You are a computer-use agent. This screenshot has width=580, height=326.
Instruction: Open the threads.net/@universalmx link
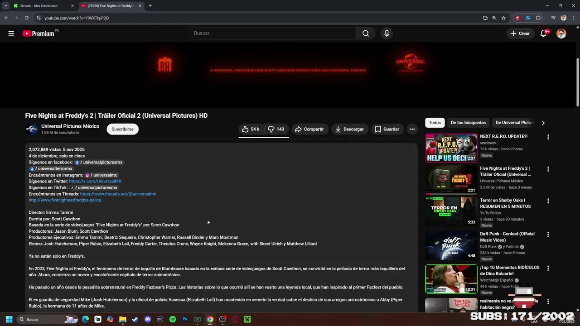118,194
